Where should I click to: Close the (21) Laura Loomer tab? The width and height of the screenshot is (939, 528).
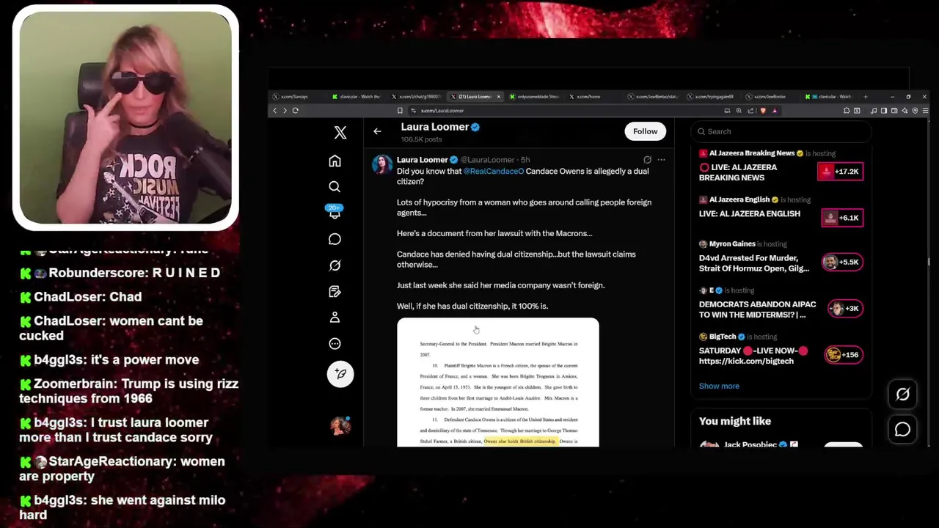[499, 97]
